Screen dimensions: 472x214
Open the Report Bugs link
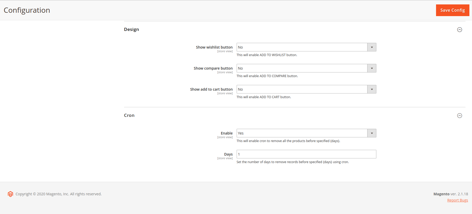point(457,200)
